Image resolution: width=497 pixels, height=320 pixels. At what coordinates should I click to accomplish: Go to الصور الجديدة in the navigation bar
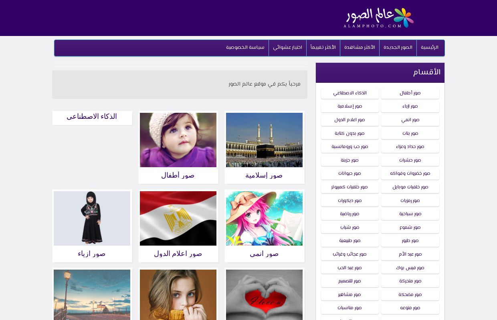point(398,48)
